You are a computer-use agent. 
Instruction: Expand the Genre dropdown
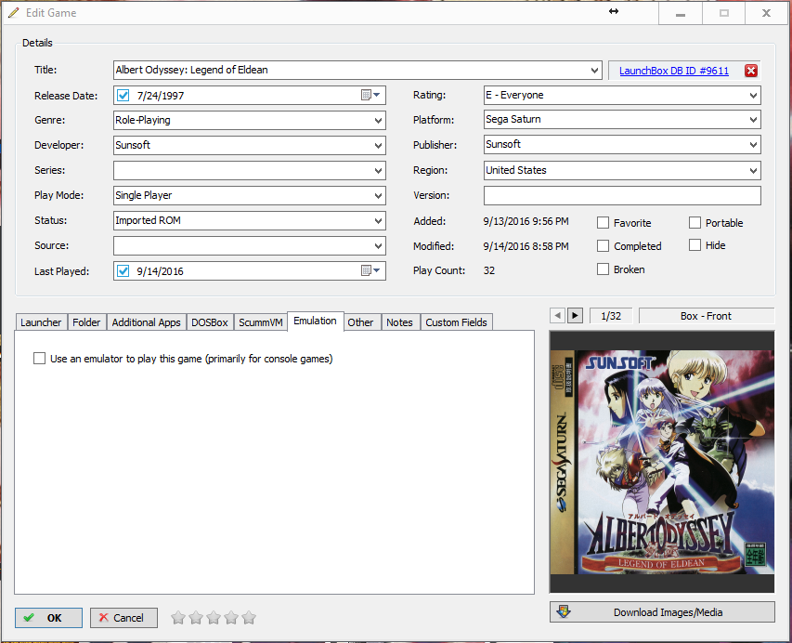click(378, 120)
